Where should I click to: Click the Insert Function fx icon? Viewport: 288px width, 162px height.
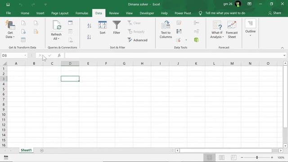tap(59, 55)
